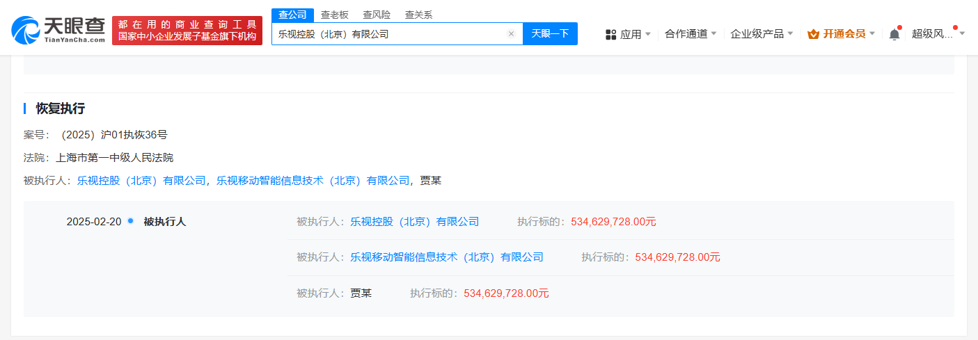Click the 恢复执行 section heading
The image size is (978, 340).
click(61, 108)
